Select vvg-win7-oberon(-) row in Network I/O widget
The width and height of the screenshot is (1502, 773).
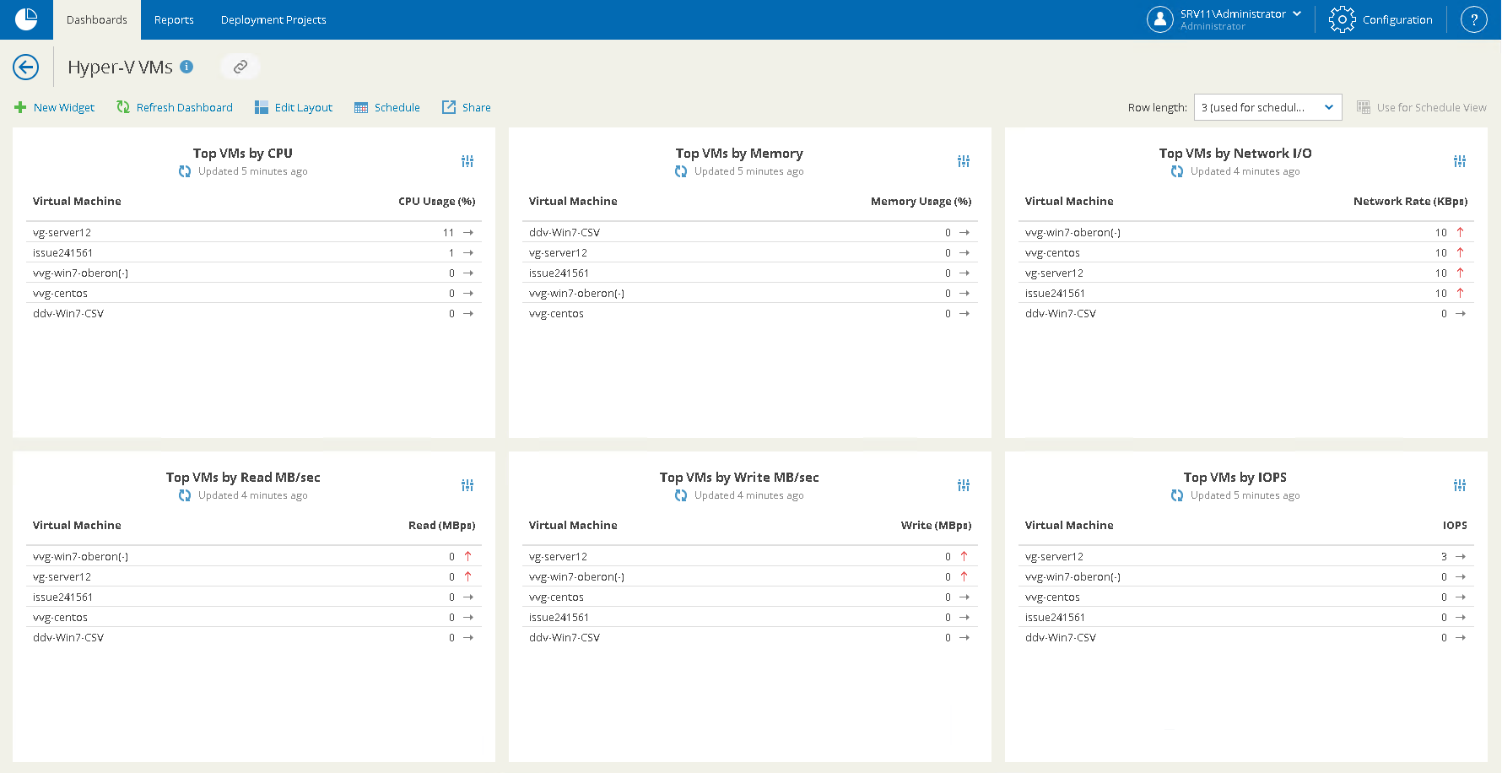click(x=1246, y=232)
